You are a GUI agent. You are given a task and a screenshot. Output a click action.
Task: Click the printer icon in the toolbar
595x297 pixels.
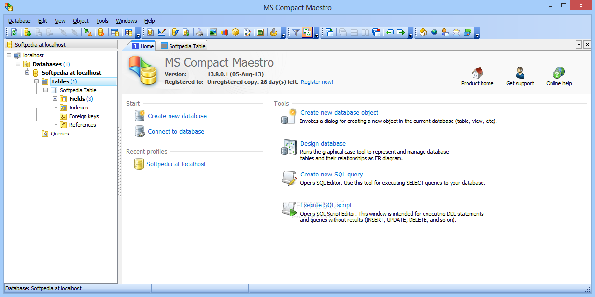point(199,32)
